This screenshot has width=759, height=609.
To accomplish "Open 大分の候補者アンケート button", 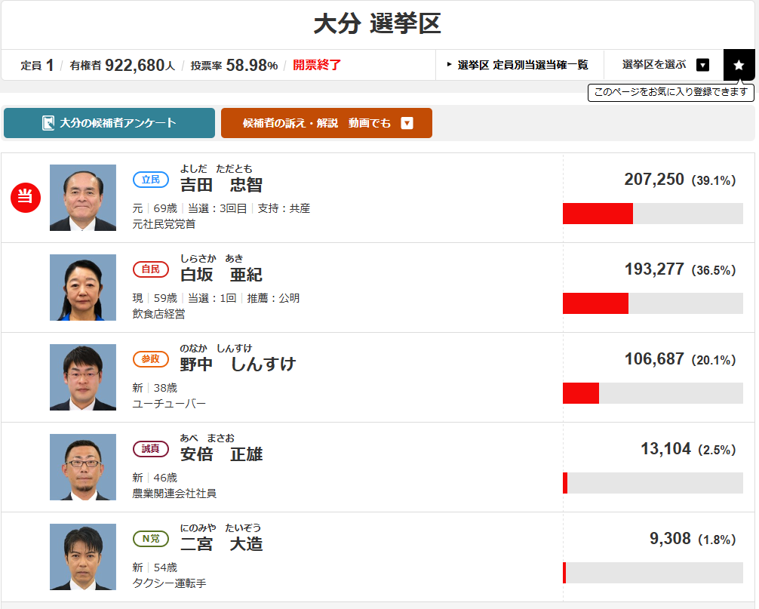I will point(109,123).
